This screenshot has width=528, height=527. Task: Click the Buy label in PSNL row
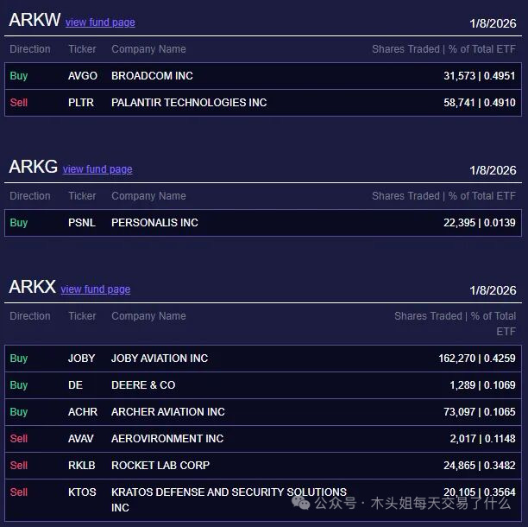point(18,223)
